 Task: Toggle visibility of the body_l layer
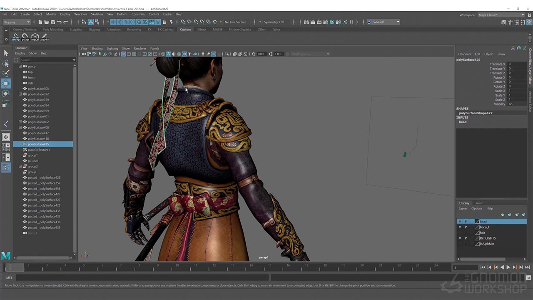460,227
